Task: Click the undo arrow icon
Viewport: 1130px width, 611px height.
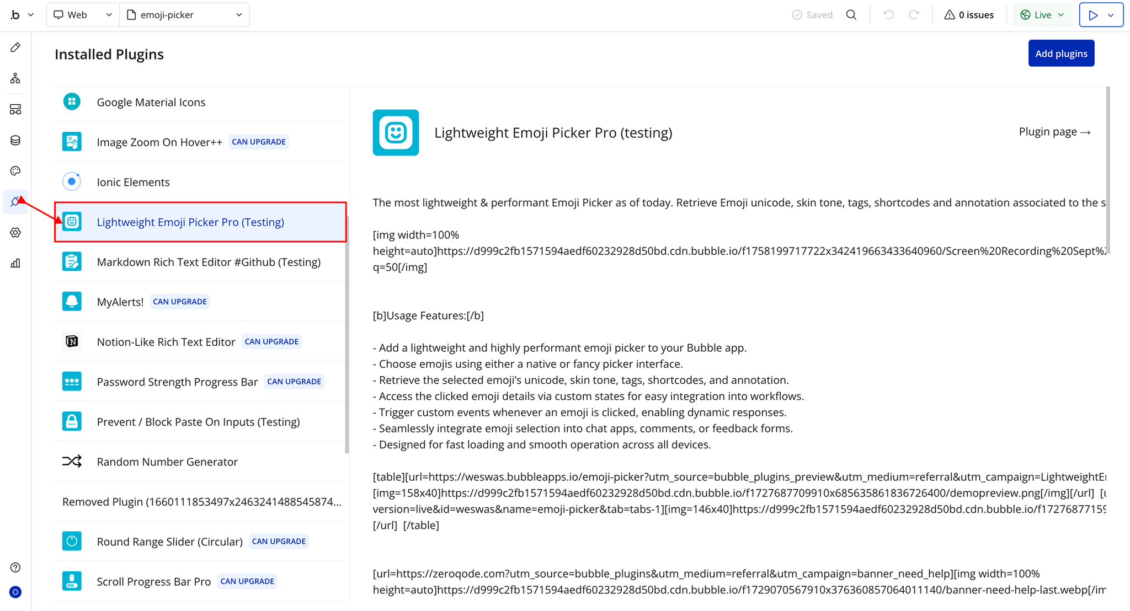Action: [x=888, y=15]
